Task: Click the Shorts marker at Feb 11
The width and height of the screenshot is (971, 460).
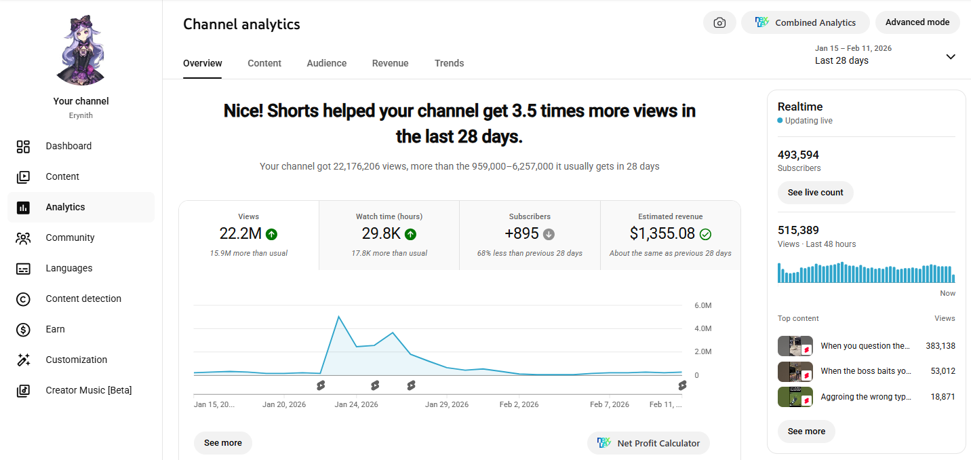Action: click(x=682, y=385)
